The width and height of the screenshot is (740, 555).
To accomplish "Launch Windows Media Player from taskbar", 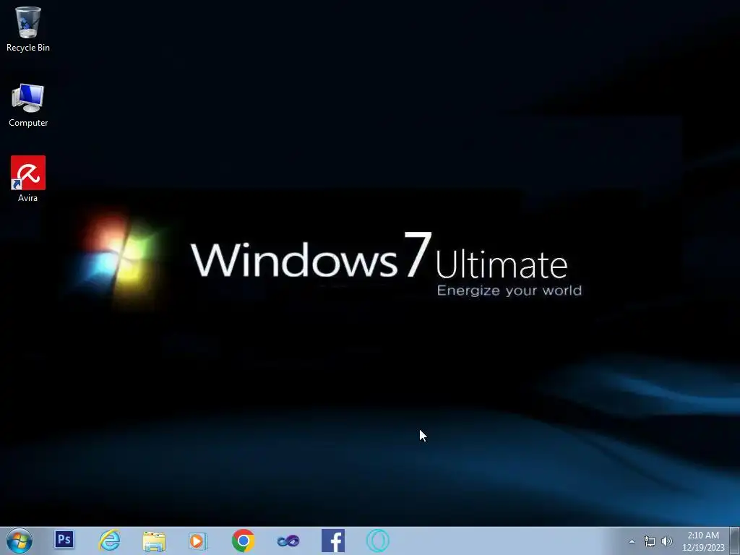I will click(198, 541).
